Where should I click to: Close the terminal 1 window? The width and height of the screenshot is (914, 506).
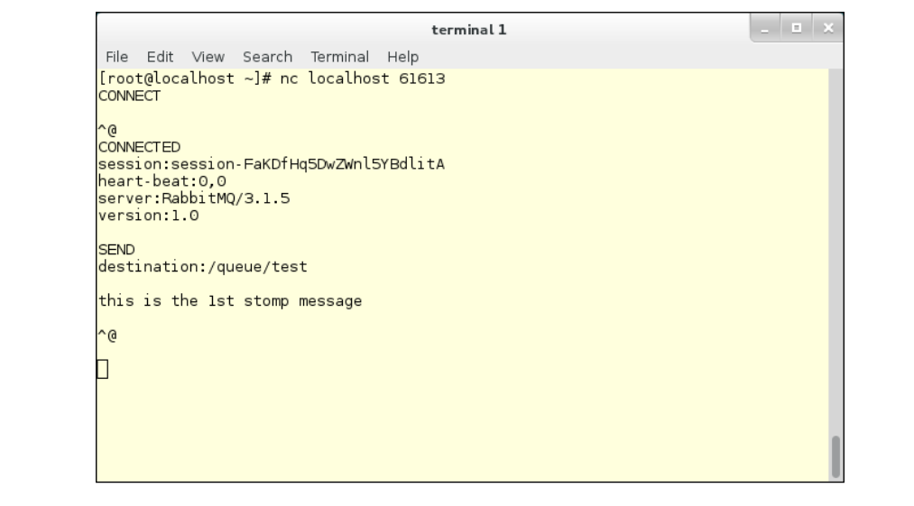point(827,29)
